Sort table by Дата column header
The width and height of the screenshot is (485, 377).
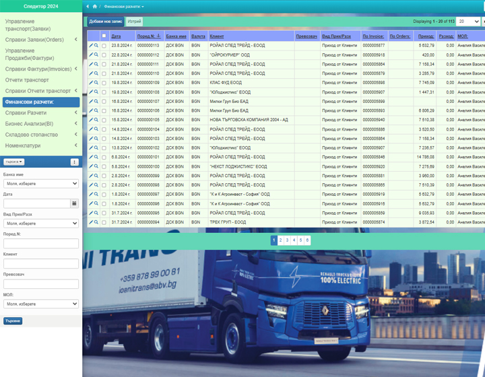tap(116, 36)
